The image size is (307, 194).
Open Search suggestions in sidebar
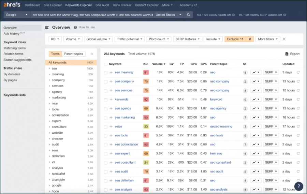pos(17,60)
